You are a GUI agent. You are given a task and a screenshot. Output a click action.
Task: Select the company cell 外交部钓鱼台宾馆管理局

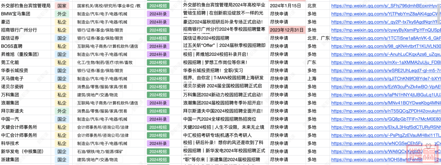tap(26, 5)
